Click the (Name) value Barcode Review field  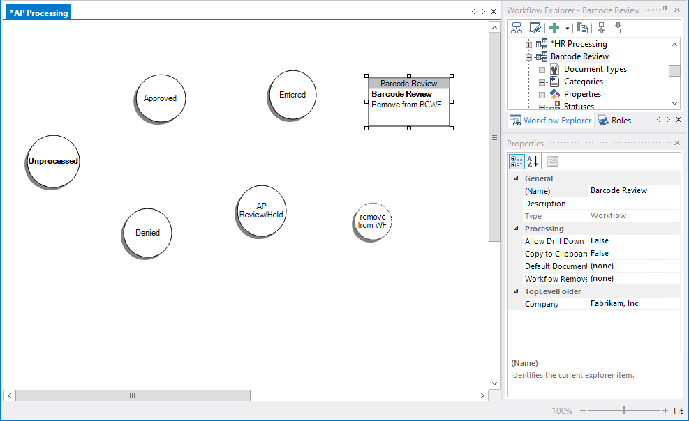point(634,190)
